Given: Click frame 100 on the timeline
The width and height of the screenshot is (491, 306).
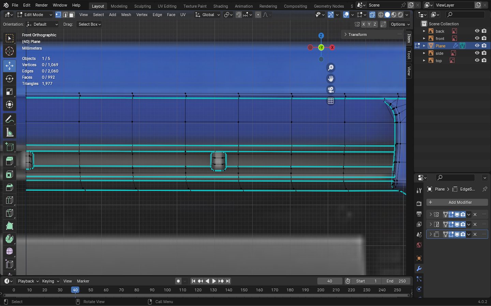Looking at the screenshot, I should [x=167, y=290].
